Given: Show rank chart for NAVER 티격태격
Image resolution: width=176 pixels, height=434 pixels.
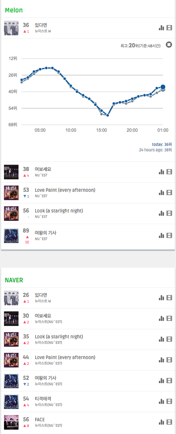Looking at the screenshot, I should (162, 401).
